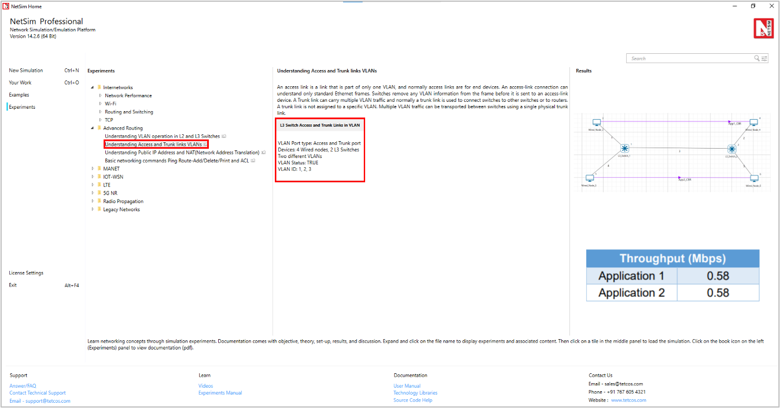The image size is (780, 408).
Task: Expand the Legacy Networks folder
Action: click(92, 209)
